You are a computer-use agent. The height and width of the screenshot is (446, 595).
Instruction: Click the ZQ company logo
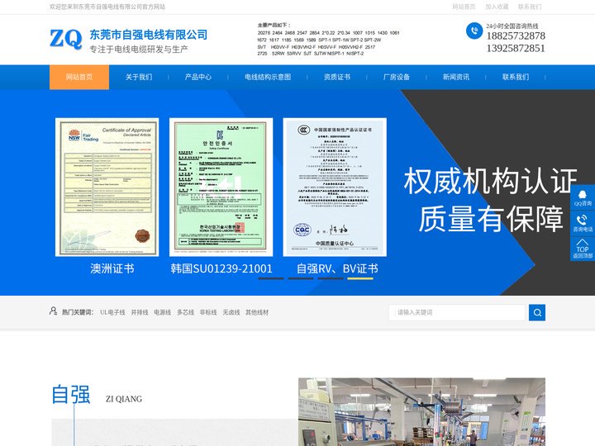click(x=65, y=39)
